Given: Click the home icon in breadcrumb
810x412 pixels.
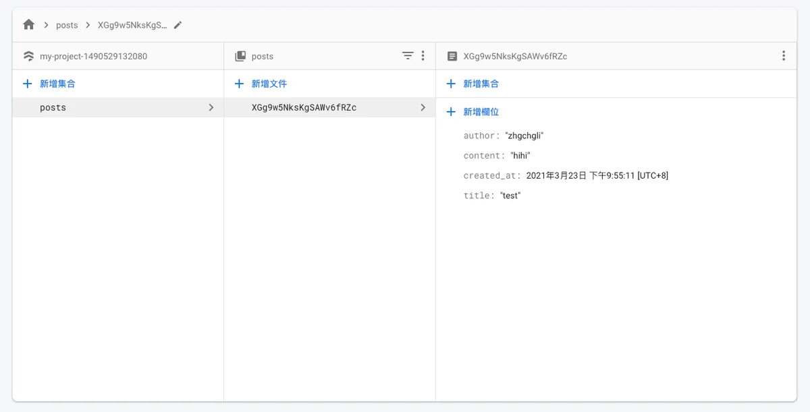Looking at the screenshot, I should tap(28, 25).
